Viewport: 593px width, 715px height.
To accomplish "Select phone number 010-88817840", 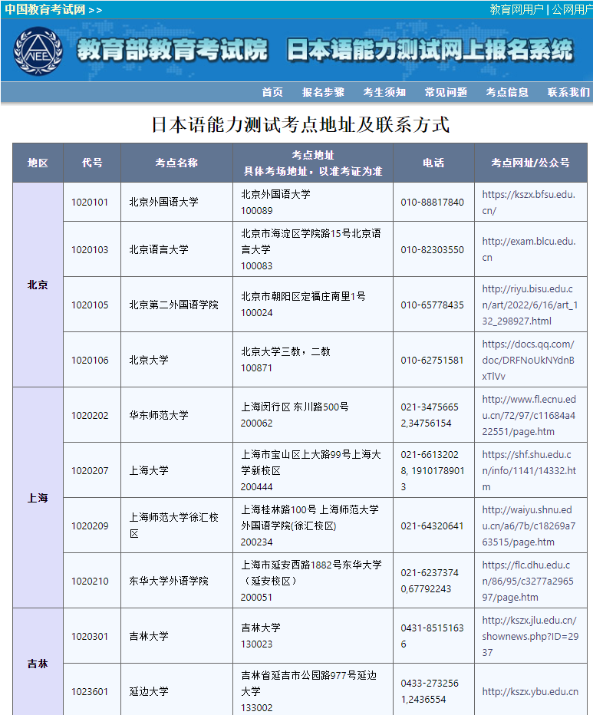I will (433, 203).
